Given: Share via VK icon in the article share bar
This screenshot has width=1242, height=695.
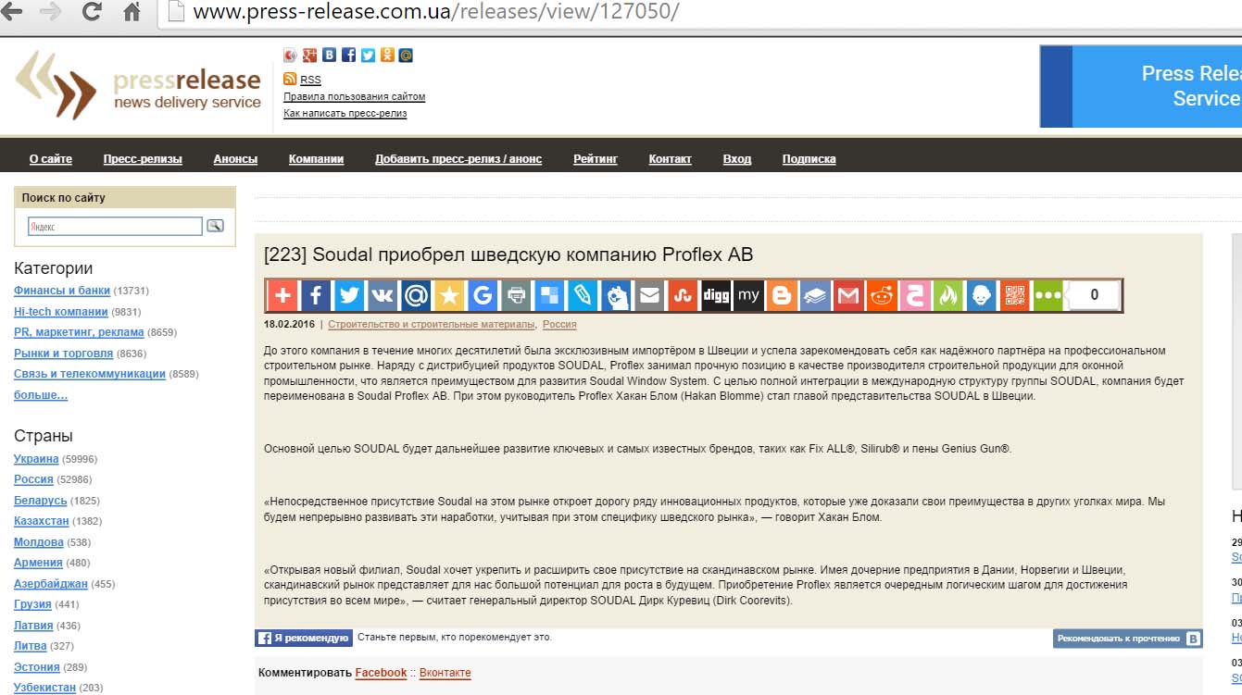Looking at the screenshot, I should point(383,295).
